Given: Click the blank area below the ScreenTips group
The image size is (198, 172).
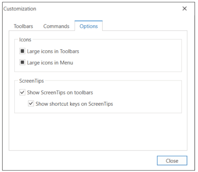Looking at the screenshot, I should [98, 132].
